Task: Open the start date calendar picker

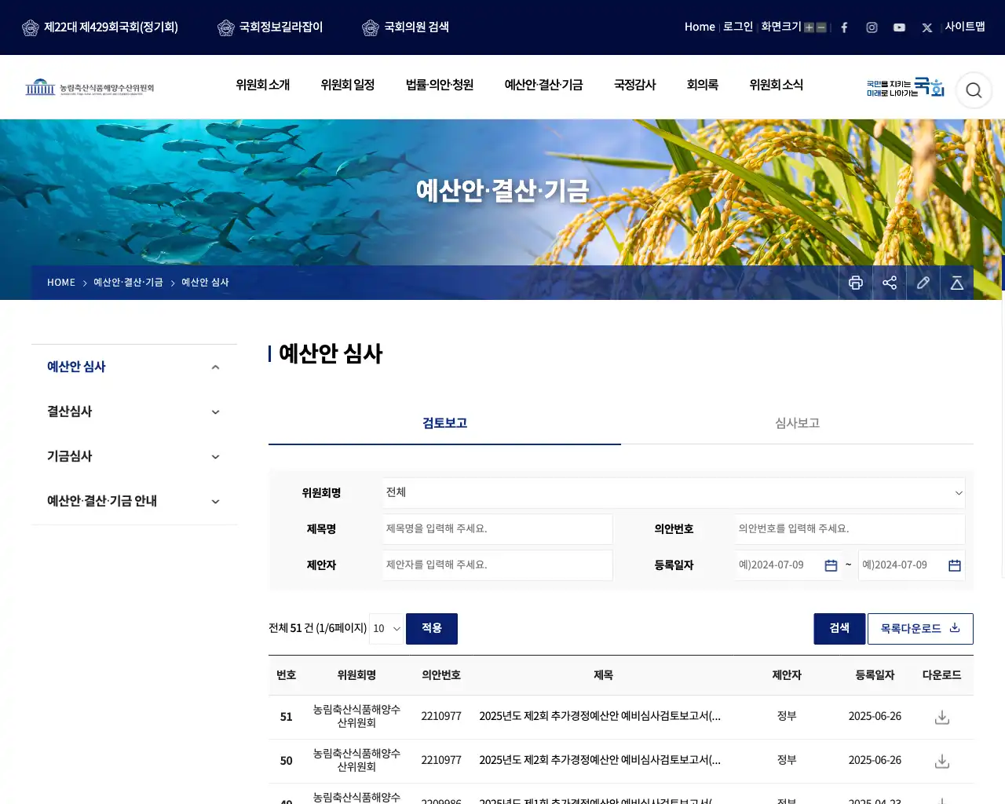Action: (831, 565)
